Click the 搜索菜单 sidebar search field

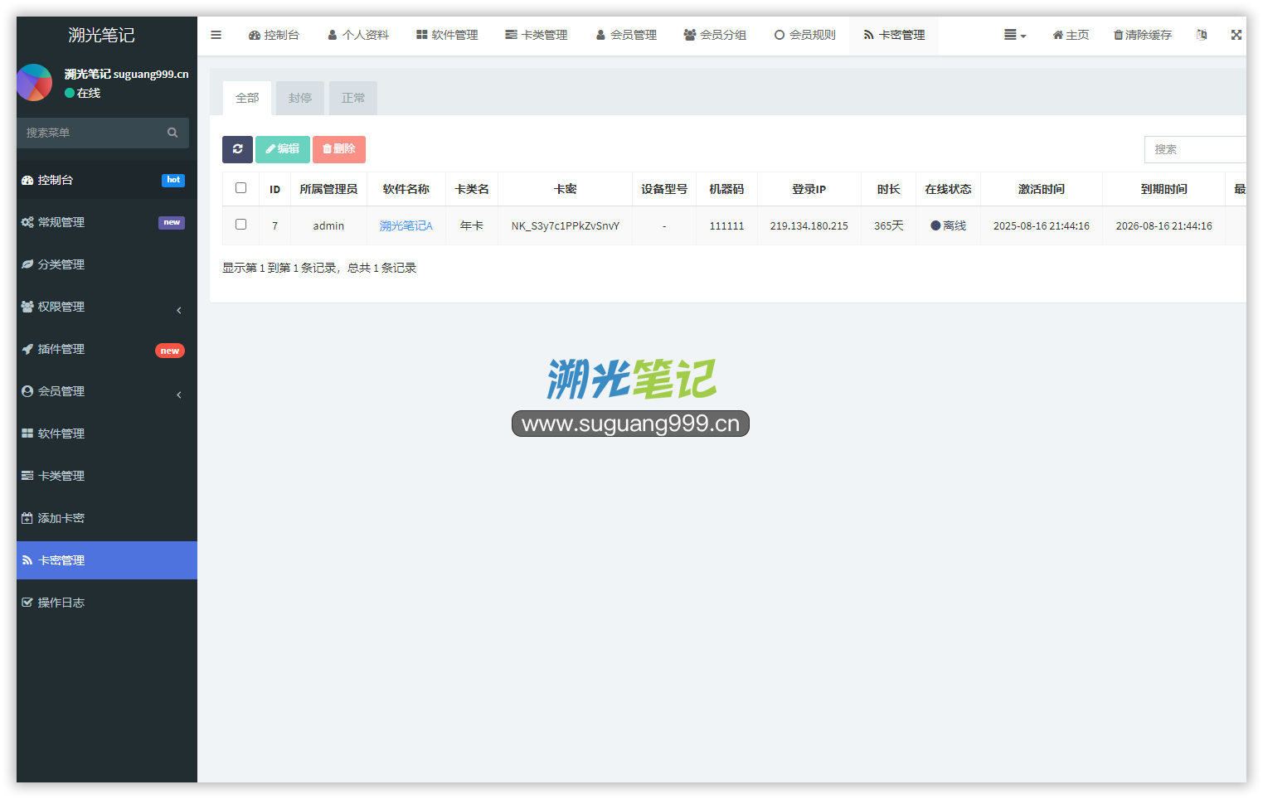click(103, 133)
